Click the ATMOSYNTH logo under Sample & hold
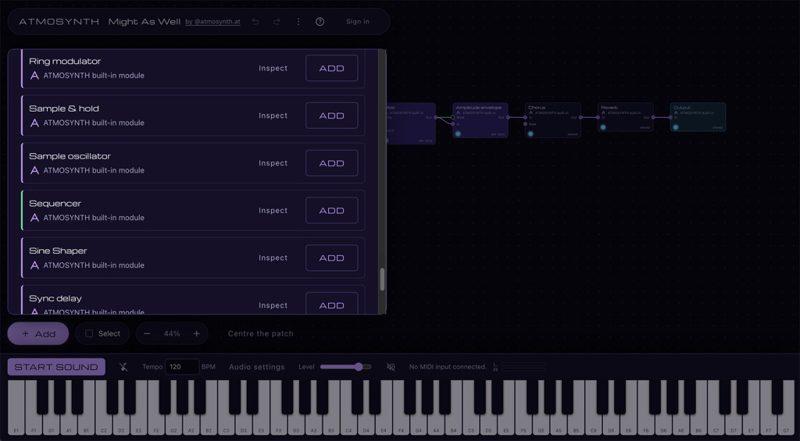 pos(34,123)
